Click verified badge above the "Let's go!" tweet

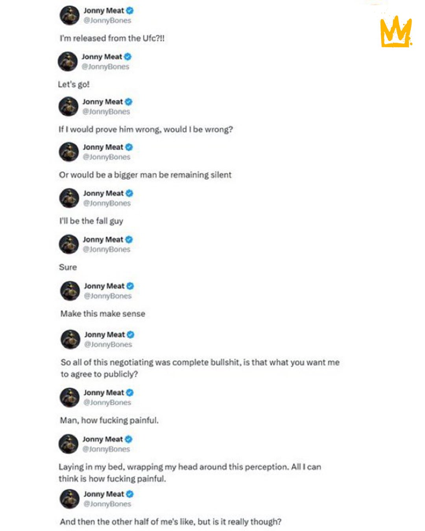(128, 57)
